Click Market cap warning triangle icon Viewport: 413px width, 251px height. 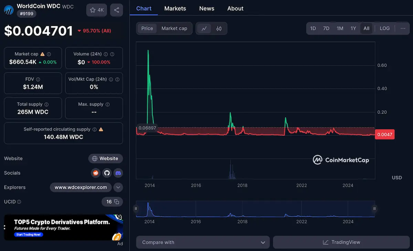(x=43, y=54)
